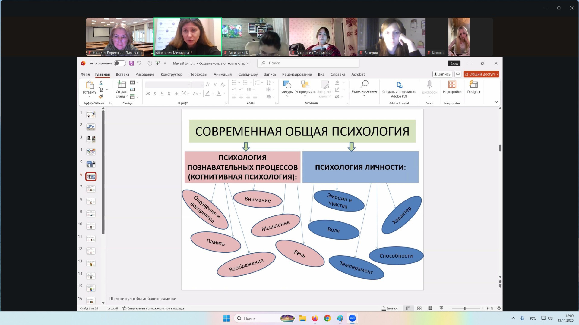Viewport: 579px width, 325px height.
Task: Toggle the Автосохранение switch
Action: pos(120,63)
